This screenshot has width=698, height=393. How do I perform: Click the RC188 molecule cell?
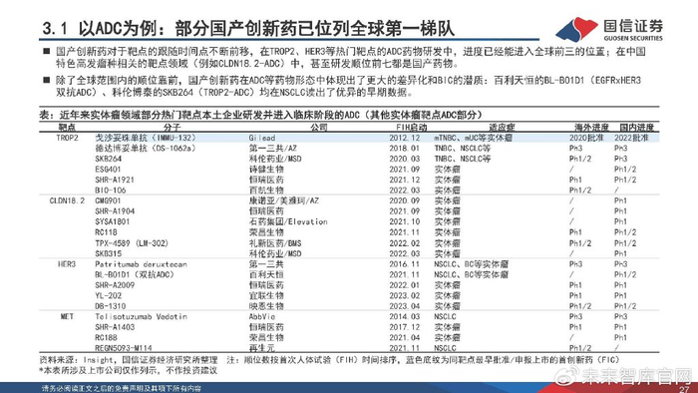point(106,338)
